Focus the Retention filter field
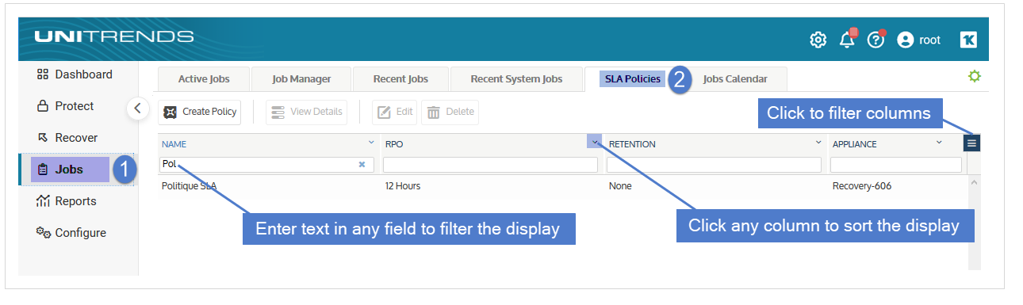This screenshot has width=1023, height=305. tap(714, 165)
